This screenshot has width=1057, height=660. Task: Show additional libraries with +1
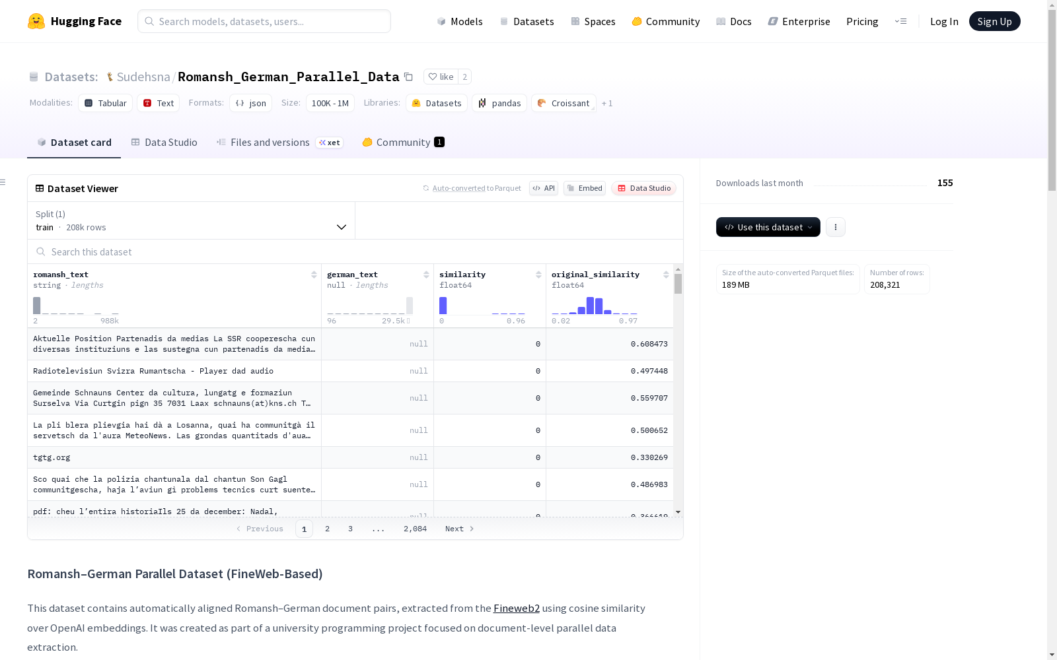click(607, 103)
